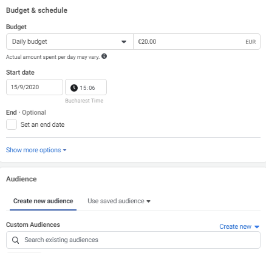Viewport: 266px width, 253px height.
Task: Enable the Set an end date checkbox
Action: (12, 124)
